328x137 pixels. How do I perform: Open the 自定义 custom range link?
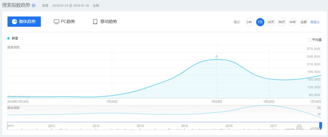point(315,22)
